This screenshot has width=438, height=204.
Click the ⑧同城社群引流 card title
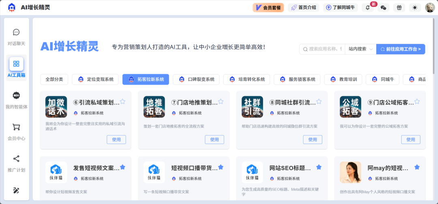[x=292, y=102]
